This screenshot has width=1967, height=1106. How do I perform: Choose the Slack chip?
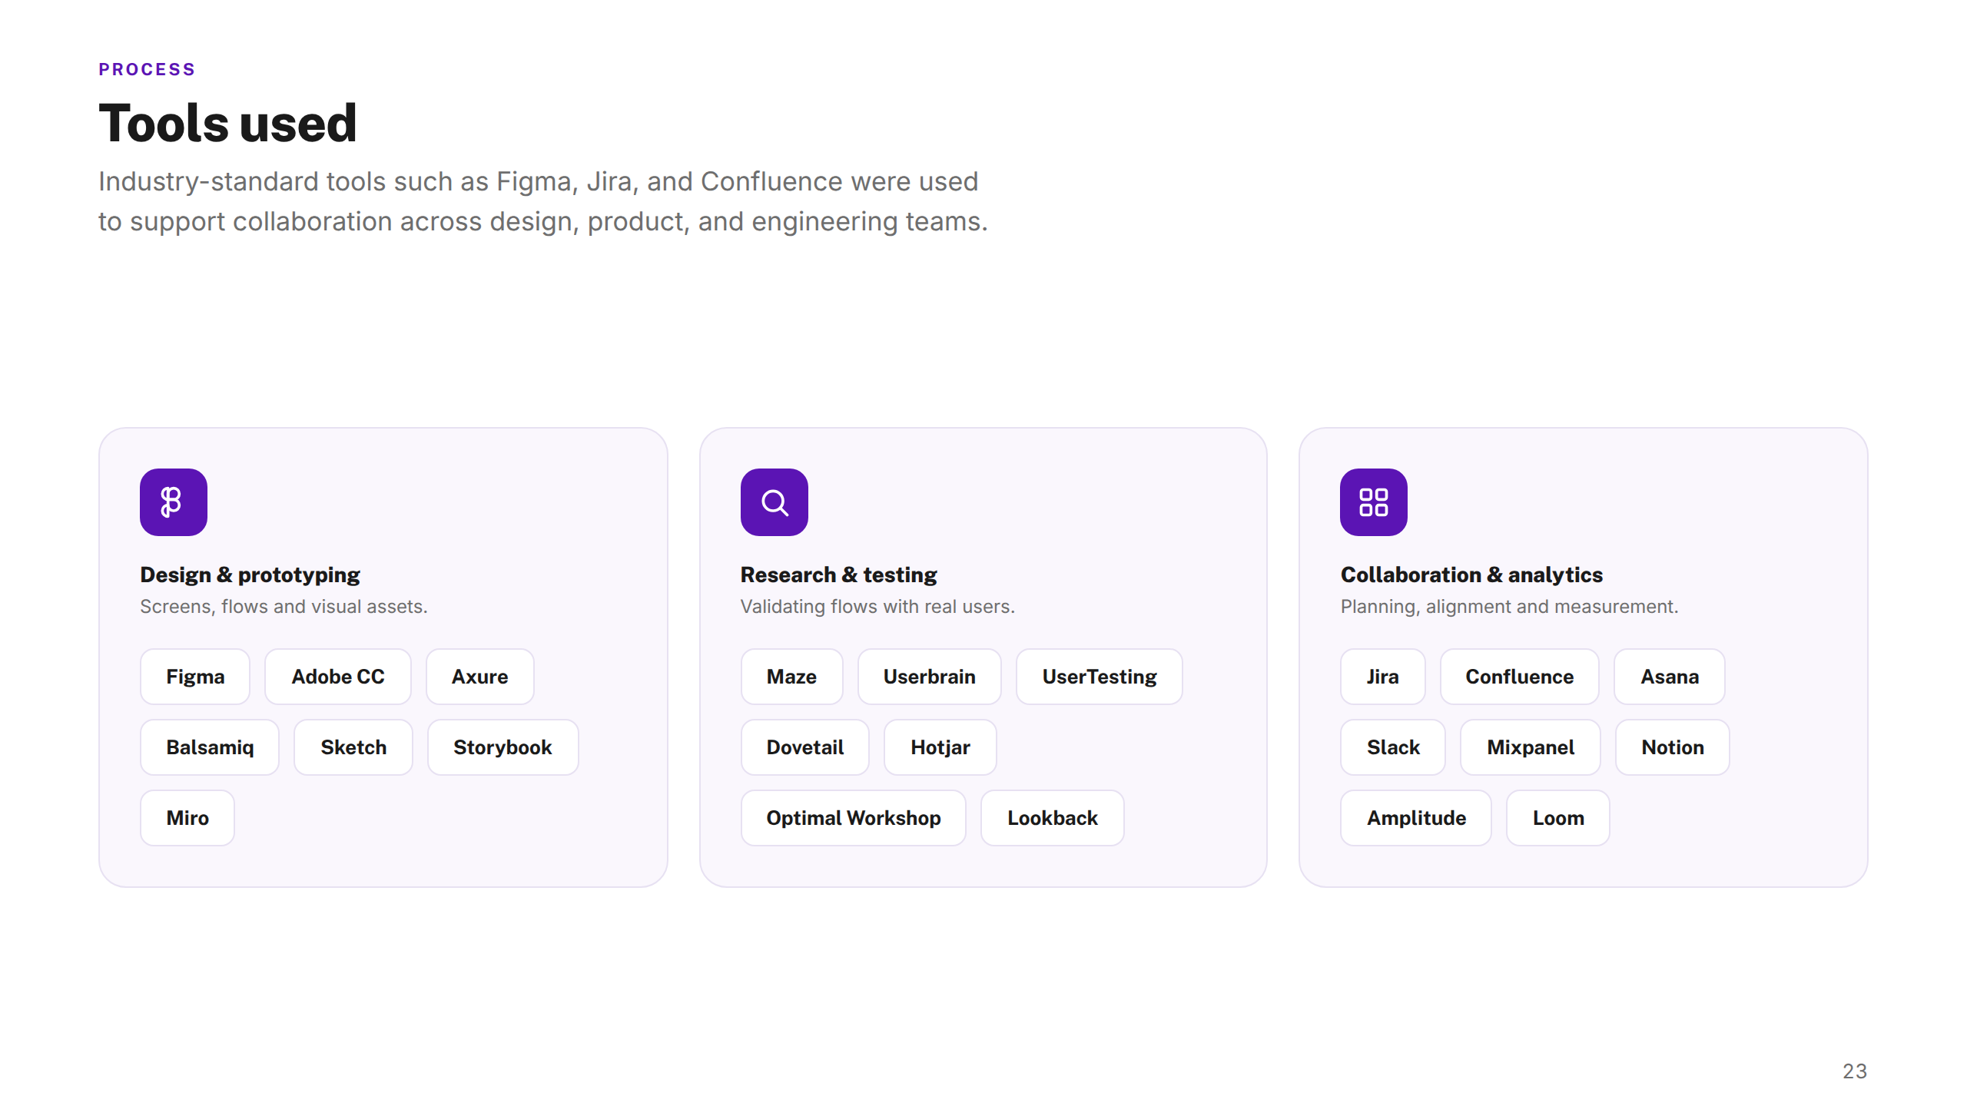click(x=1393, y=747)
